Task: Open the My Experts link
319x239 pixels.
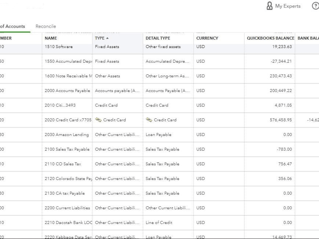Action: point(288,6)
